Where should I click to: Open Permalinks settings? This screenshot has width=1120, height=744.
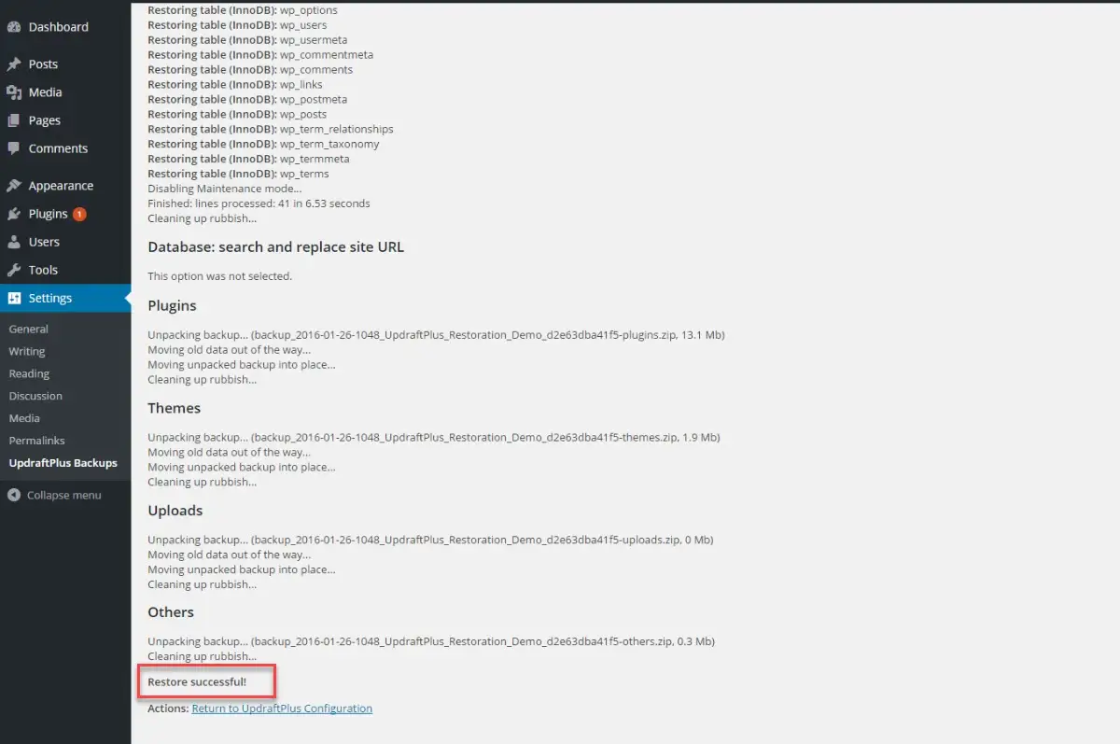pos(36,440)
